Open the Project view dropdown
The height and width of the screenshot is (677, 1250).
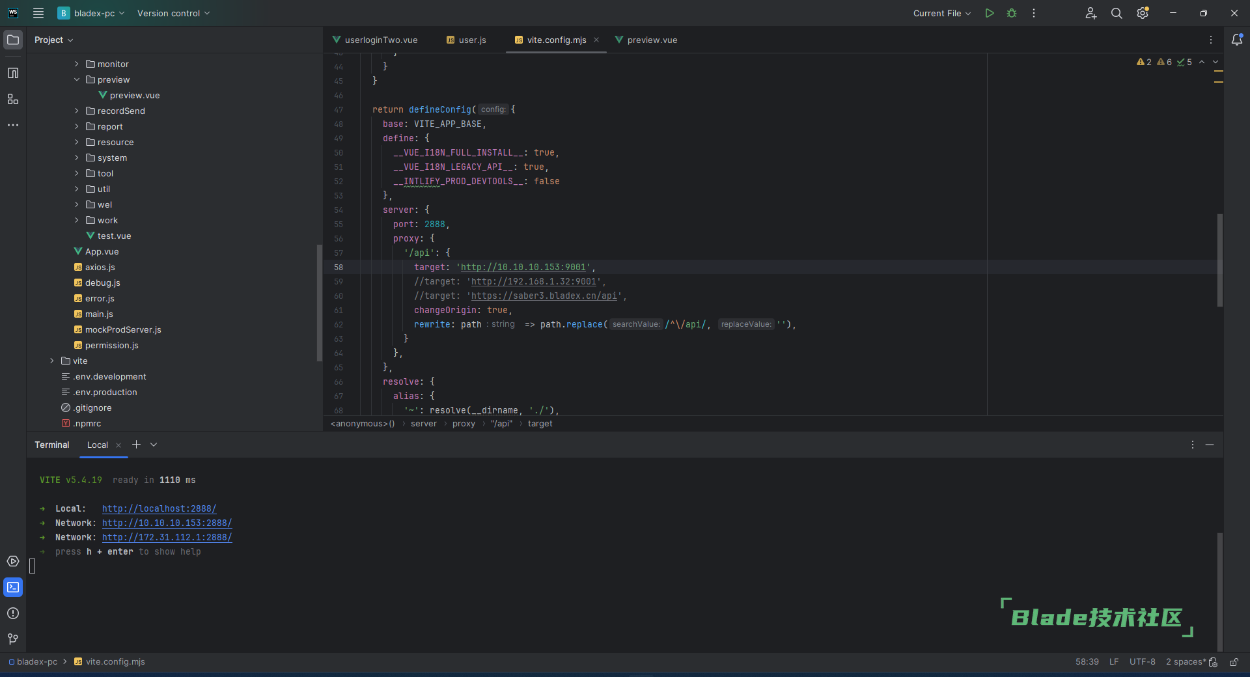click(x=53, y=40)
